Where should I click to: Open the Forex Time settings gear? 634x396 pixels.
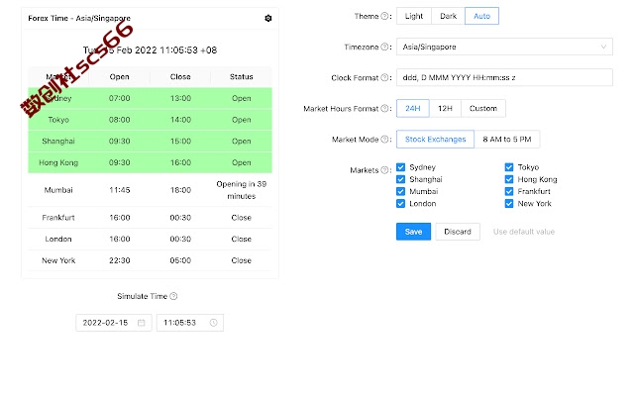click(268, 18)
